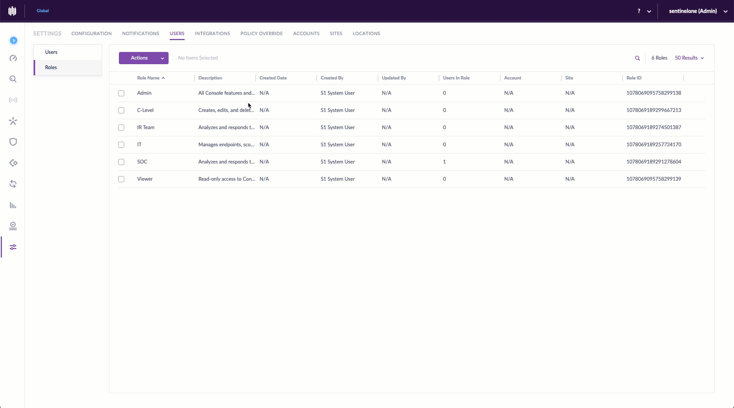Go to the Policy Override tab
This screenshot has height=408, width=734.
pos(261,34)
